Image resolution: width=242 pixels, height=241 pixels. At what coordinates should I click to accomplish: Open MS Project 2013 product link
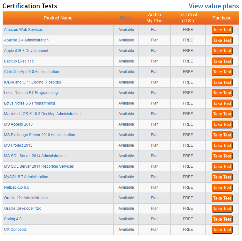18,145
